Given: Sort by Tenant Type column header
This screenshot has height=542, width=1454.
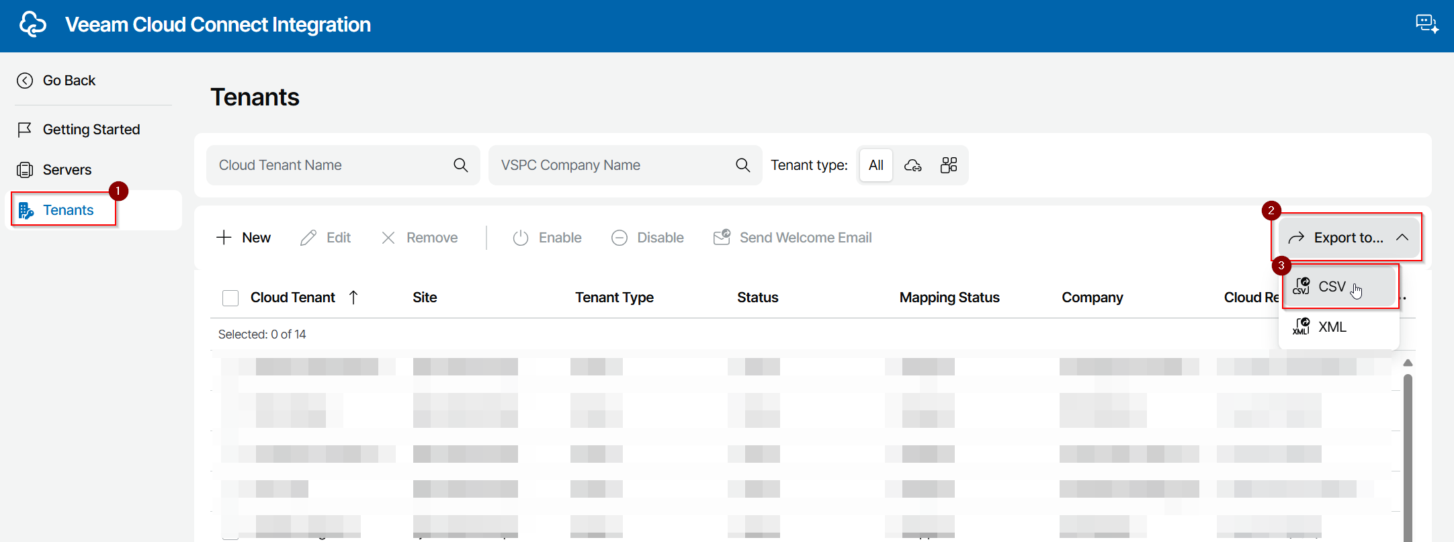Looking at the screenshot, I should [x=614, y=298].
